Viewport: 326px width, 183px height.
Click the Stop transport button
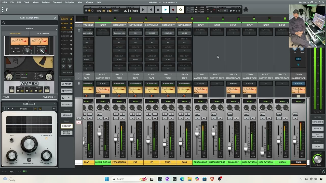pos(158,10)
